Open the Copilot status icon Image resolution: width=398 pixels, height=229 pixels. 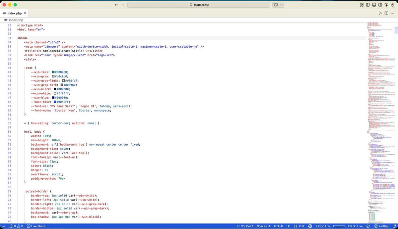tap(311, 226)
